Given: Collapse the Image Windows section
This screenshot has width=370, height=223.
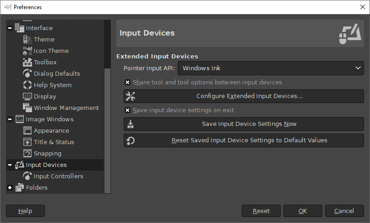Looking at the screenshot, I should click(x=10, y=119).
